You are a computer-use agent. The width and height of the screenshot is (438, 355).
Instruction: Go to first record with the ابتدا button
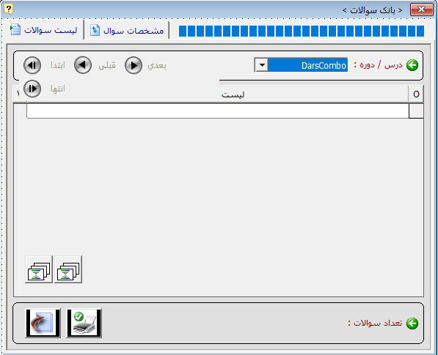pyautogui.click(x=32, y=65)
